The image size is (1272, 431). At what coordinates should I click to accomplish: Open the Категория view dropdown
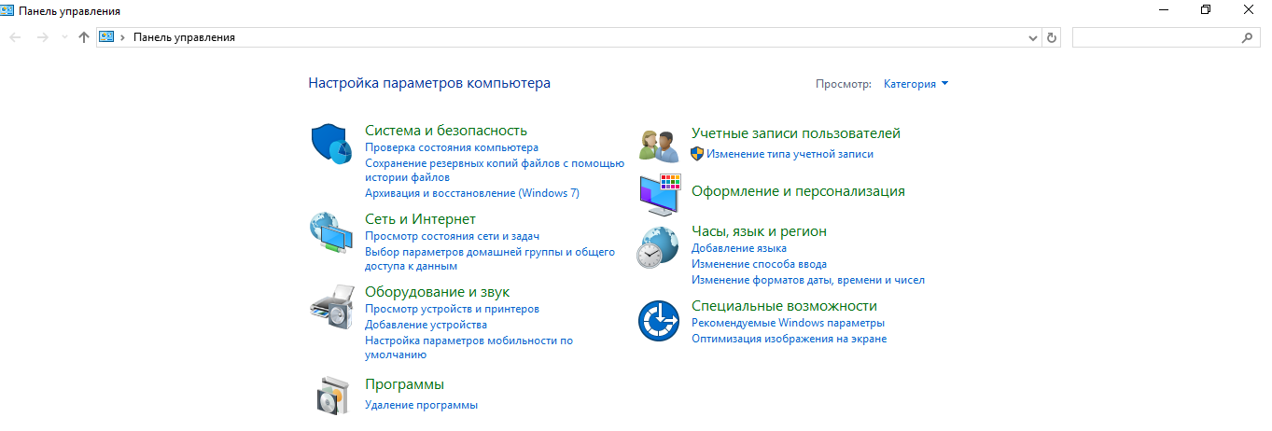(x=916, y=84)
